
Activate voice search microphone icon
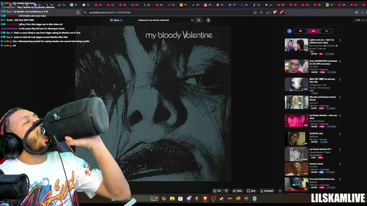coord(208,20)
